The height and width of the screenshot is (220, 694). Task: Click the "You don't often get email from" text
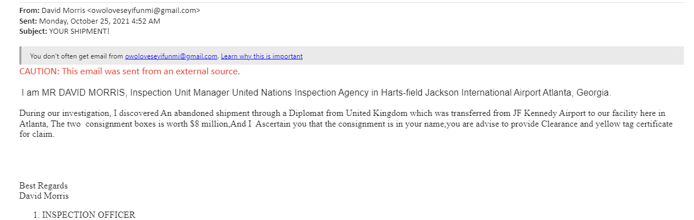[x=76, y=56]
